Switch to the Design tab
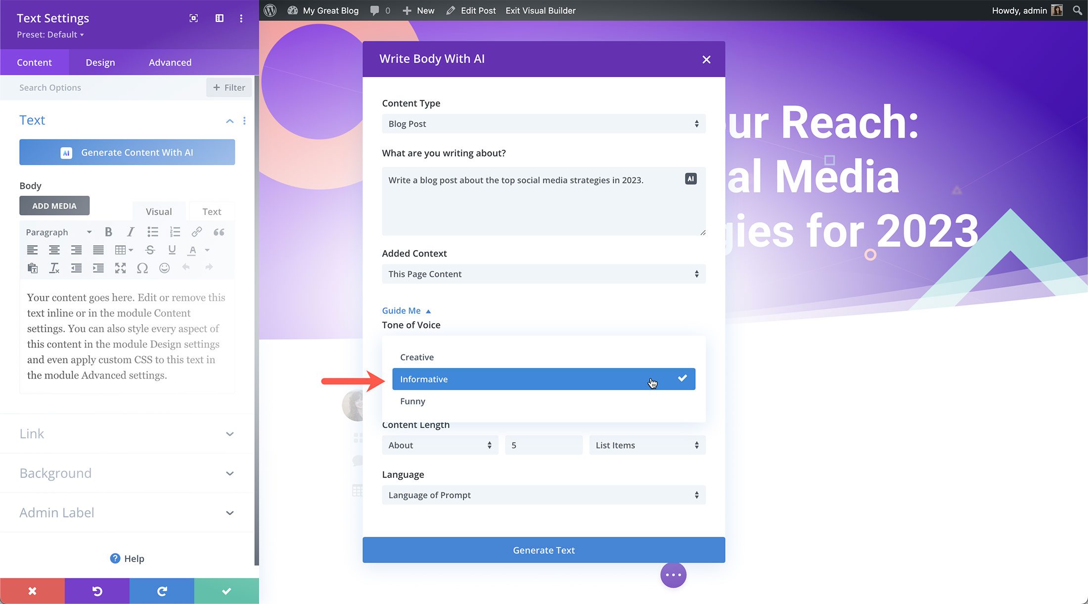Image resolution: width=1088 pixels, height=604 pixels. click(x=100, y=62)
